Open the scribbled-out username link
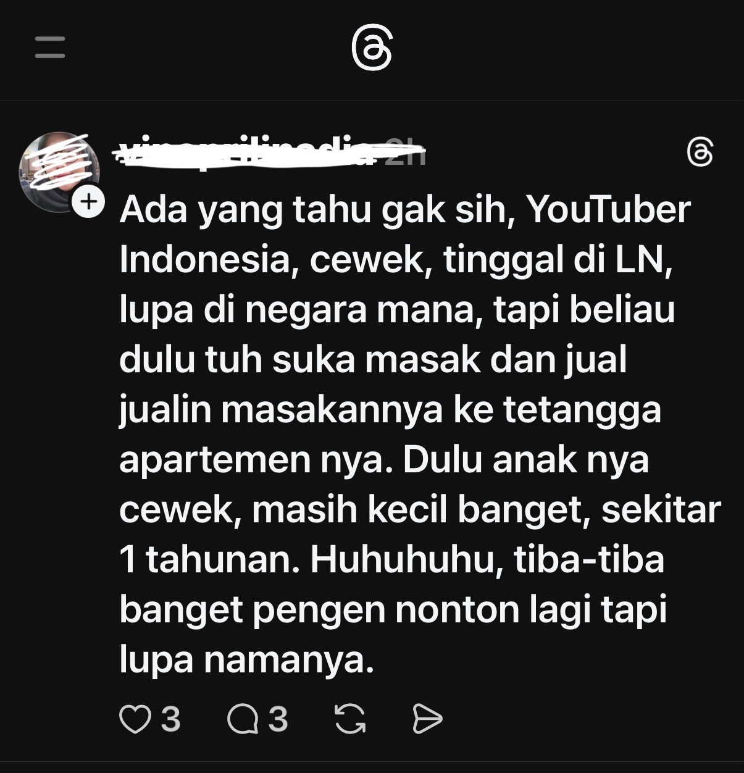744x773 pixels. 247,152
